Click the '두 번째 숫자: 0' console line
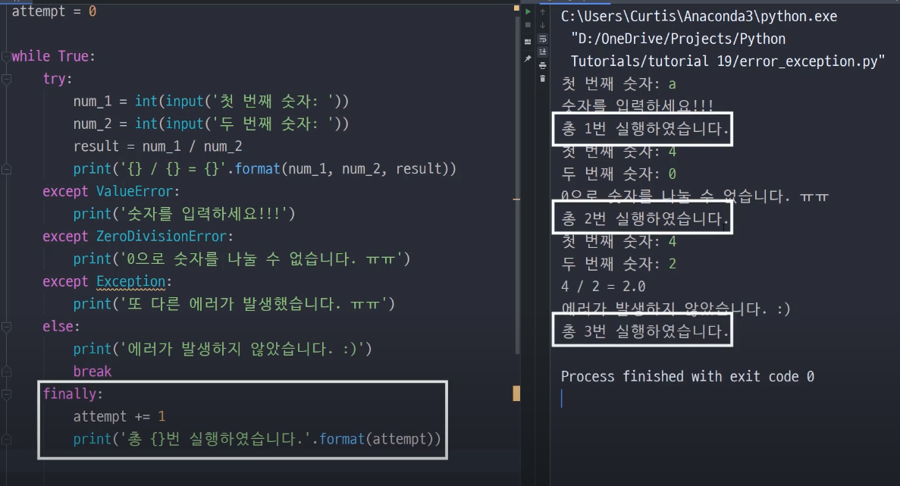This screenshot has width=900, height=486. 619,174
